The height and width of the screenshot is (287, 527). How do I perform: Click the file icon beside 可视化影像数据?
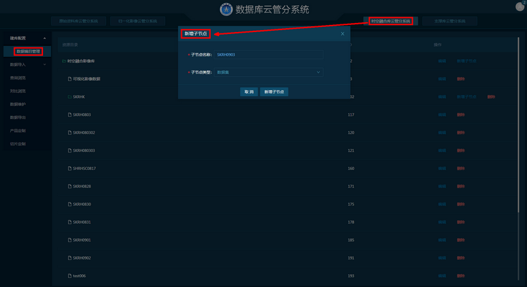70,79
